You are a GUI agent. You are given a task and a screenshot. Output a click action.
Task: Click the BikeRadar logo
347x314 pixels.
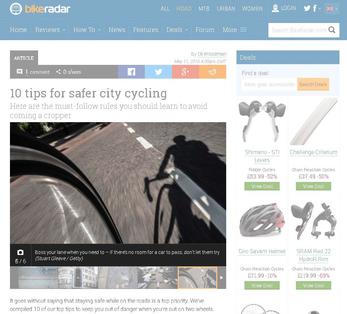(x=40, y=9)
